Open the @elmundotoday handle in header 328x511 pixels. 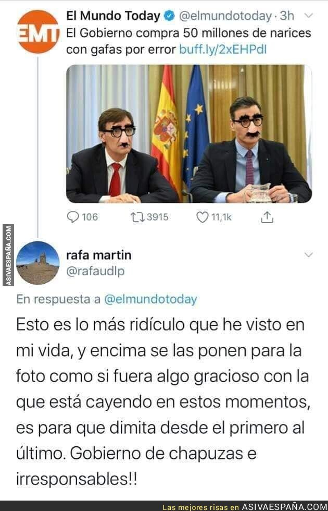225,16
